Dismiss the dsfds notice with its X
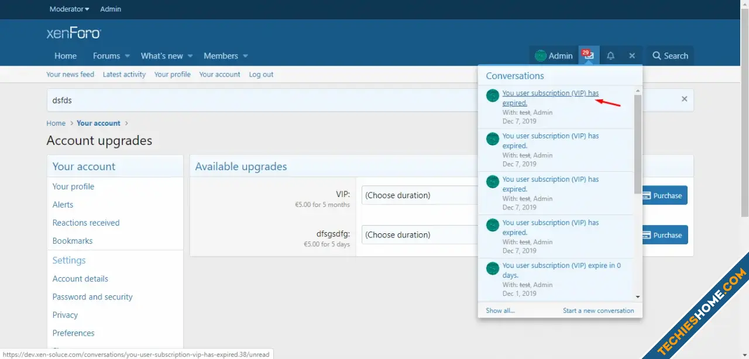Viewport: 749px width, 359px height. tap(684, 99)
